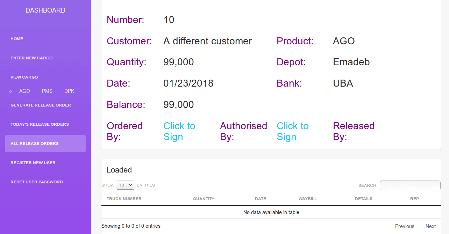
Task: Open Enter New Cargo page
Action: [x=31, y=58]
